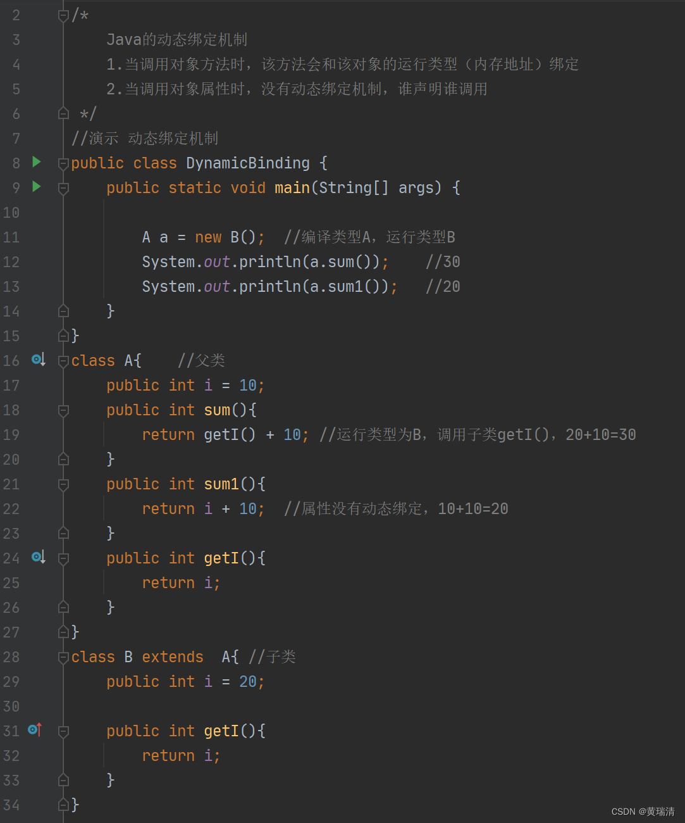Viewport: 685px width, 823px height.
Task: Click line number 10 in the gutter
Action: point(11,213)
